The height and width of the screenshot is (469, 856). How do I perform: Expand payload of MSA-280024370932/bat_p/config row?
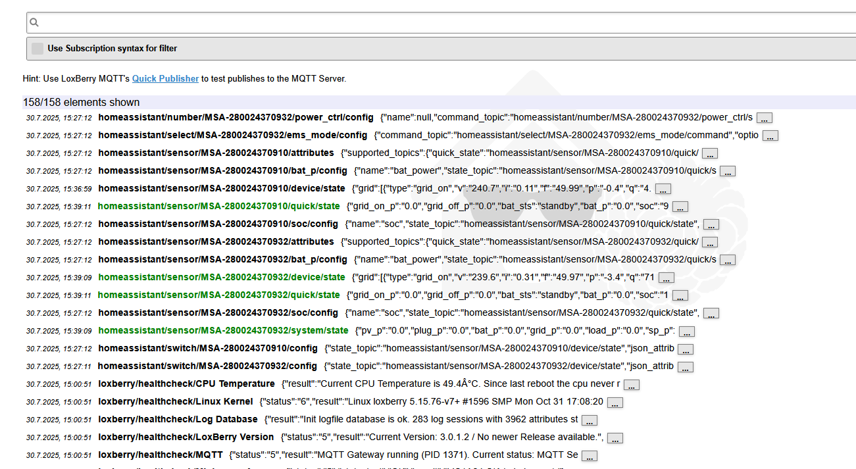(x=727, y=260)
